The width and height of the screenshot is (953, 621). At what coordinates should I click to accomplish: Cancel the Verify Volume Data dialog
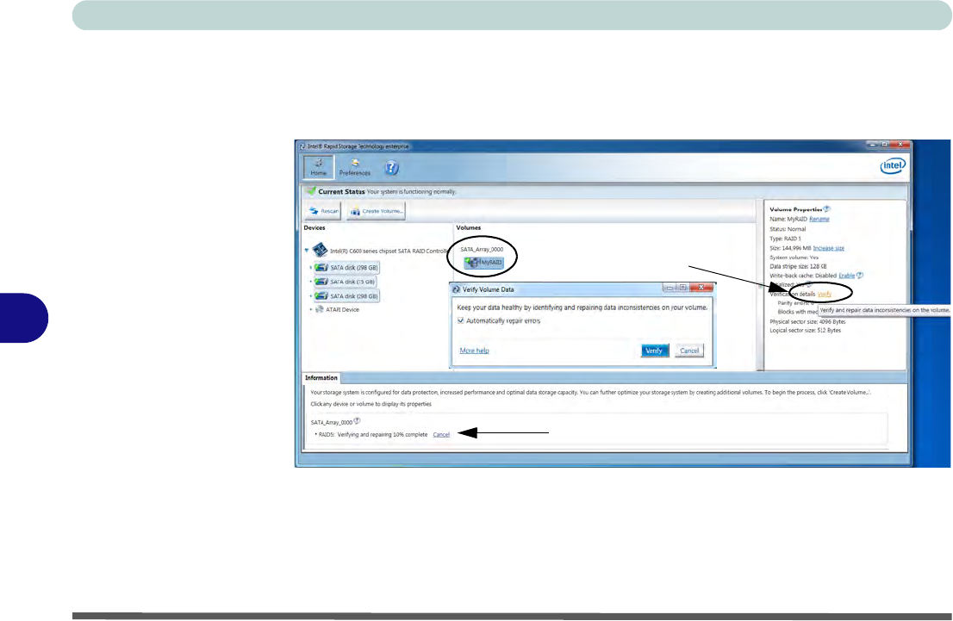click(x=689, y=351)
